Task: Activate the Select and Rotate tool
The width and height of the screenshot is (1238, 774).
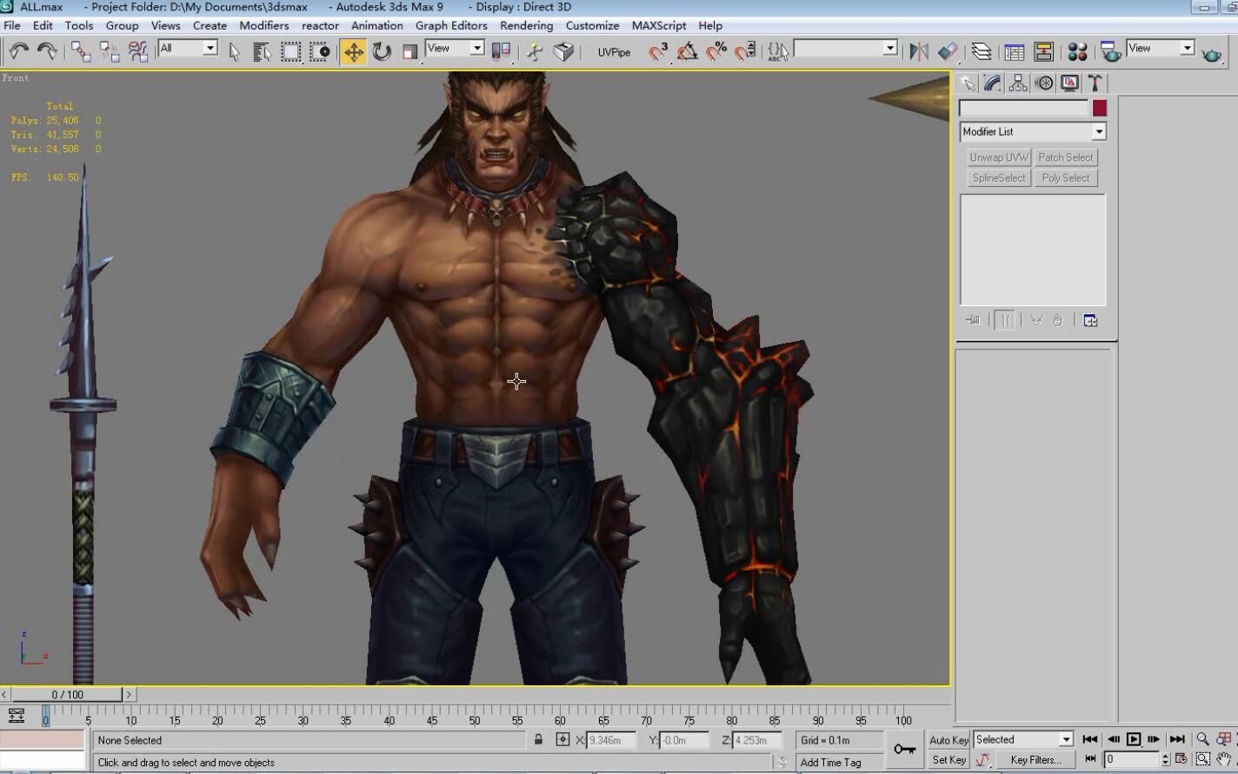Action: pyautogui.click(x=382, y=52)
